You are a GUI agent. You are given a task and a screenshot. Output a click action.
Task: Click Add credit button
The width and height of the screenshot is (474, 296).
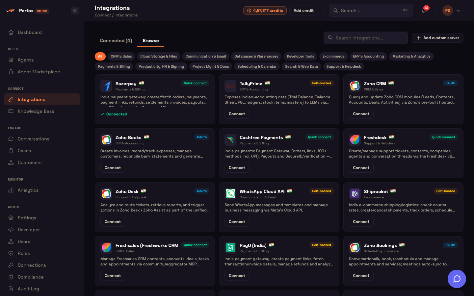[303, 11]
